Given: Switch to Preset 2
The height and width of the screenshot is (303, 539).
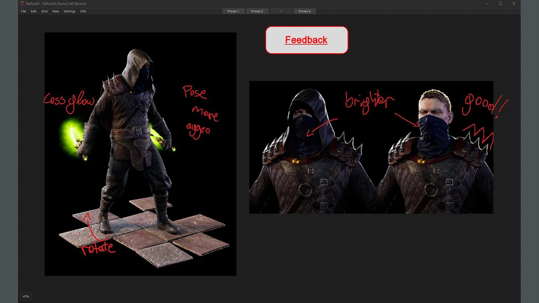Looking at the screenshot, I should (257, 11).
